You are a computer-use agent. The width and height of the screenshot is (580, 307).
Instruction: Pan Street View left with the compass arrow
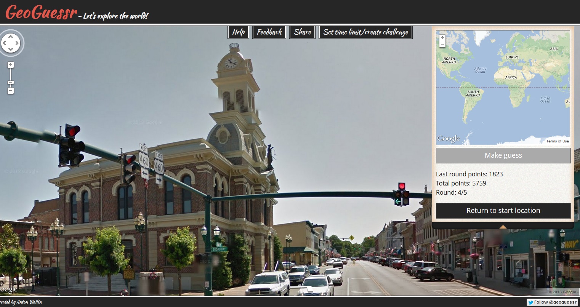click(x=4, y=43)
